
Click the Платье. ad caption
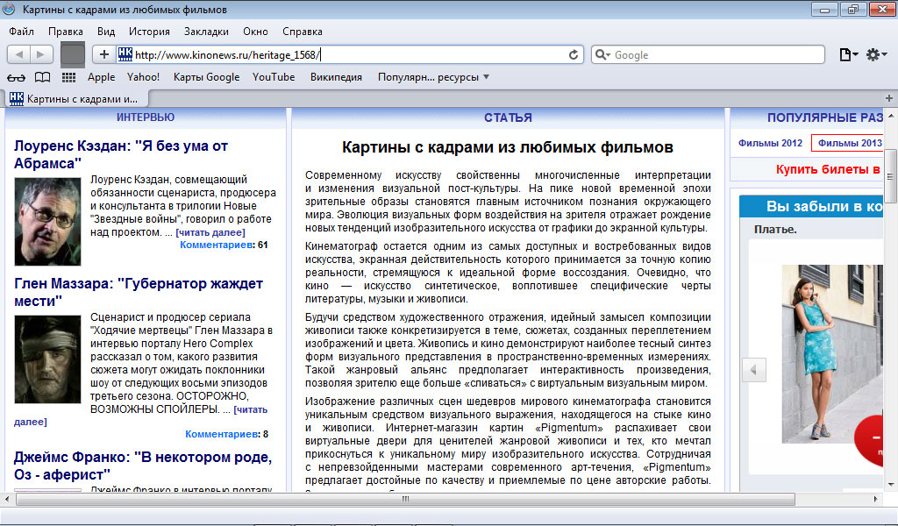(775, 230)
